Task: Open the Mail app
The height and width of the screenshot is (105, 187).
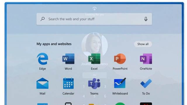Action: pyautogui.click(x=42, y=83)
